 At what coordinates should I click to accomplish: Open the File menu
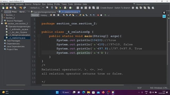2,4
